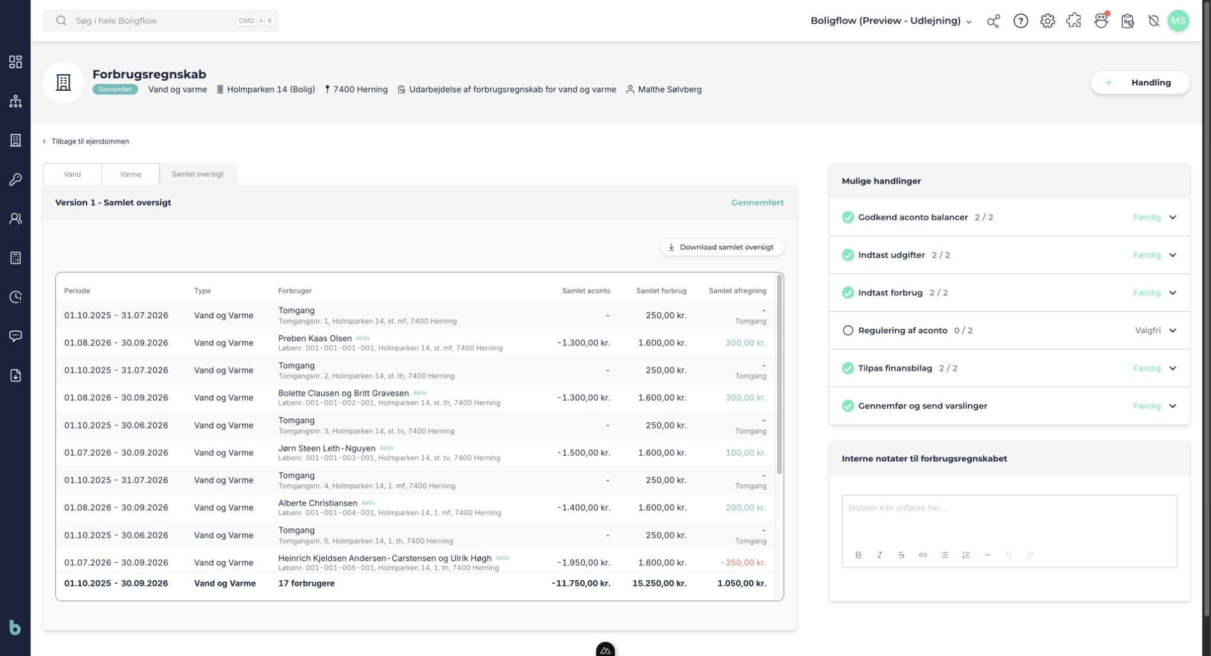Focus the search Boligflow field

tap(161, 21)
